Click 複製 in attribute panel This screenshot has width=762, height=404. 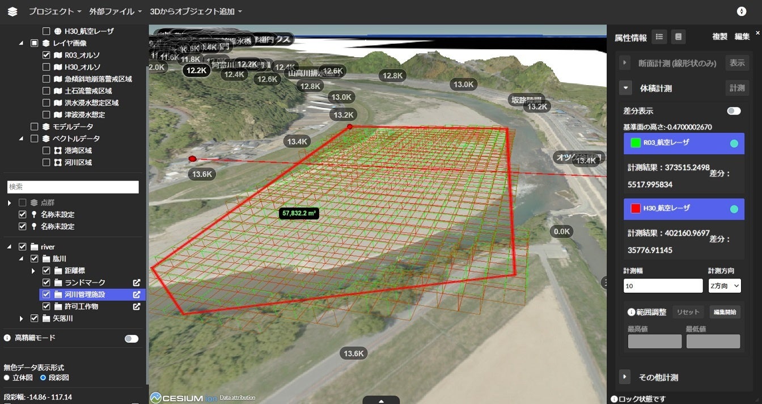(x=720, y=37)
